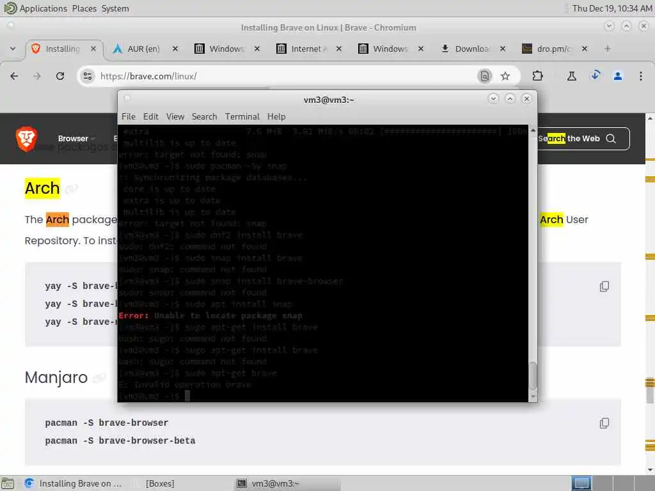
Task: Bookmark this page with the star icon
Action: (505, 76)
